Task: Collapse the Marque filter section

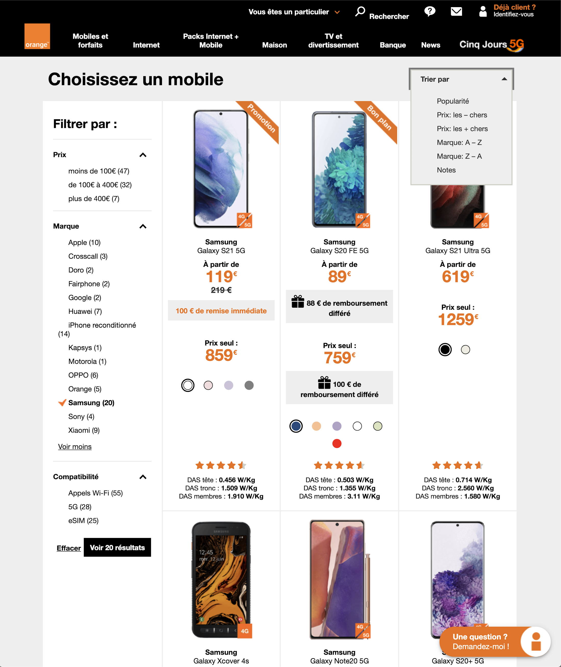Action: tap(143, 226)
